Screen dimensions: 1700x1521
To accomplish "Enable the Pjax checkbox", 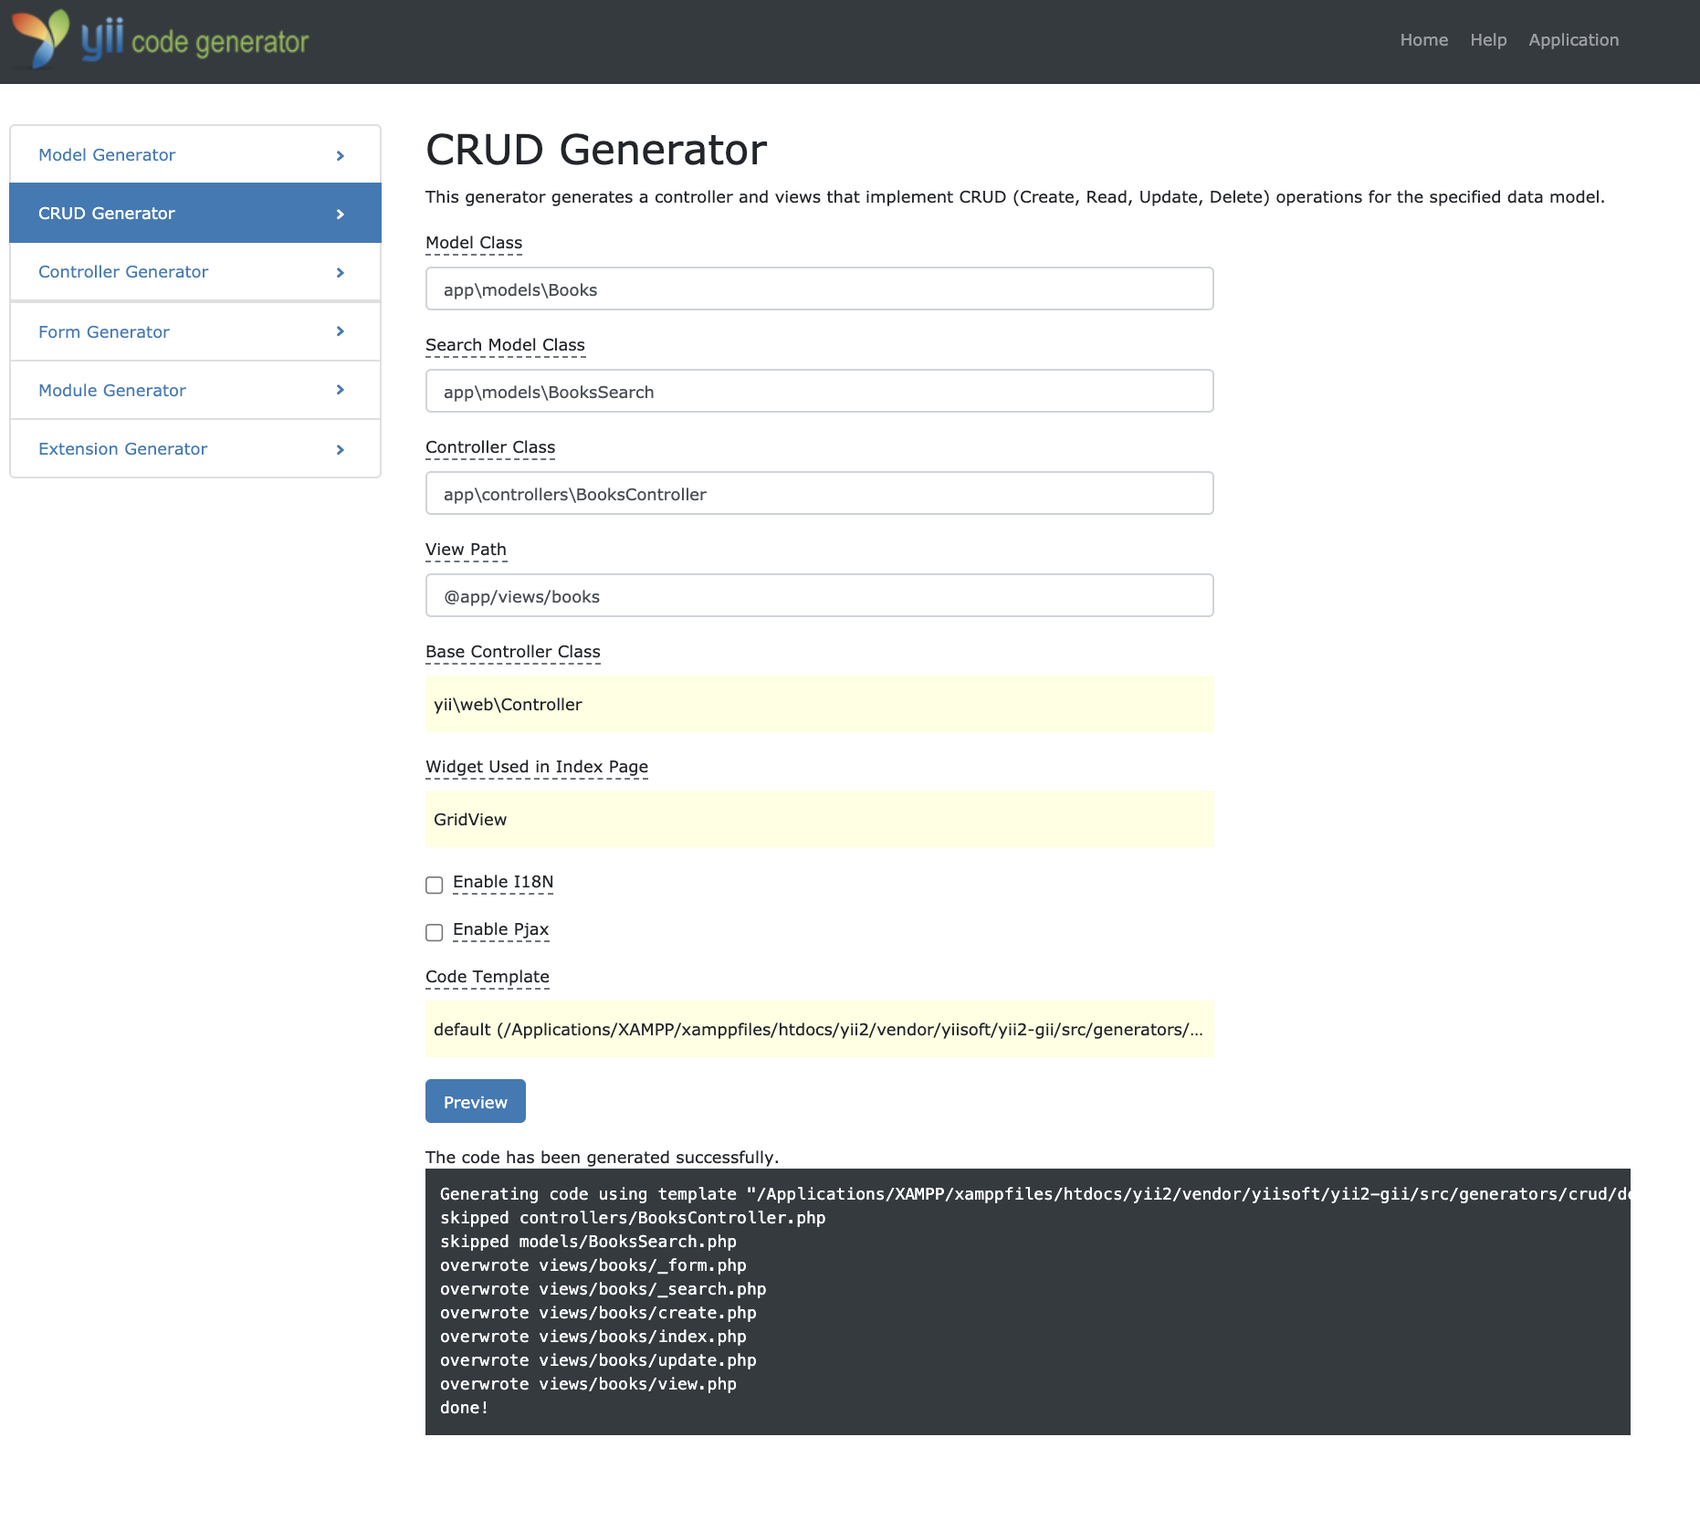I will click(435, 932).
